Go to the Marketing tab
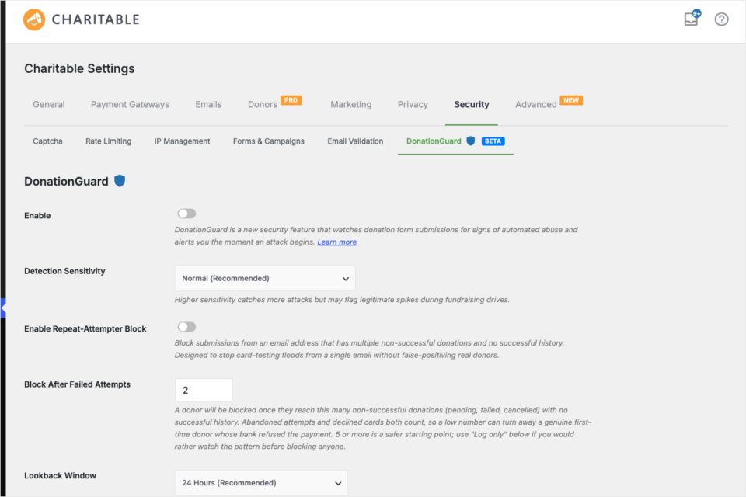Image resolution: width=746 pixels, height=497 pixels. (351, 104)
